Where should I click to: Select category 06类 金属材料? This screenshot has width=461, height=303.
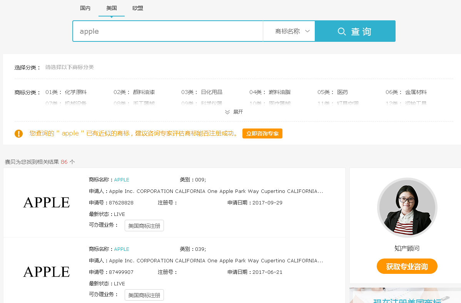[x=406, y=92]
